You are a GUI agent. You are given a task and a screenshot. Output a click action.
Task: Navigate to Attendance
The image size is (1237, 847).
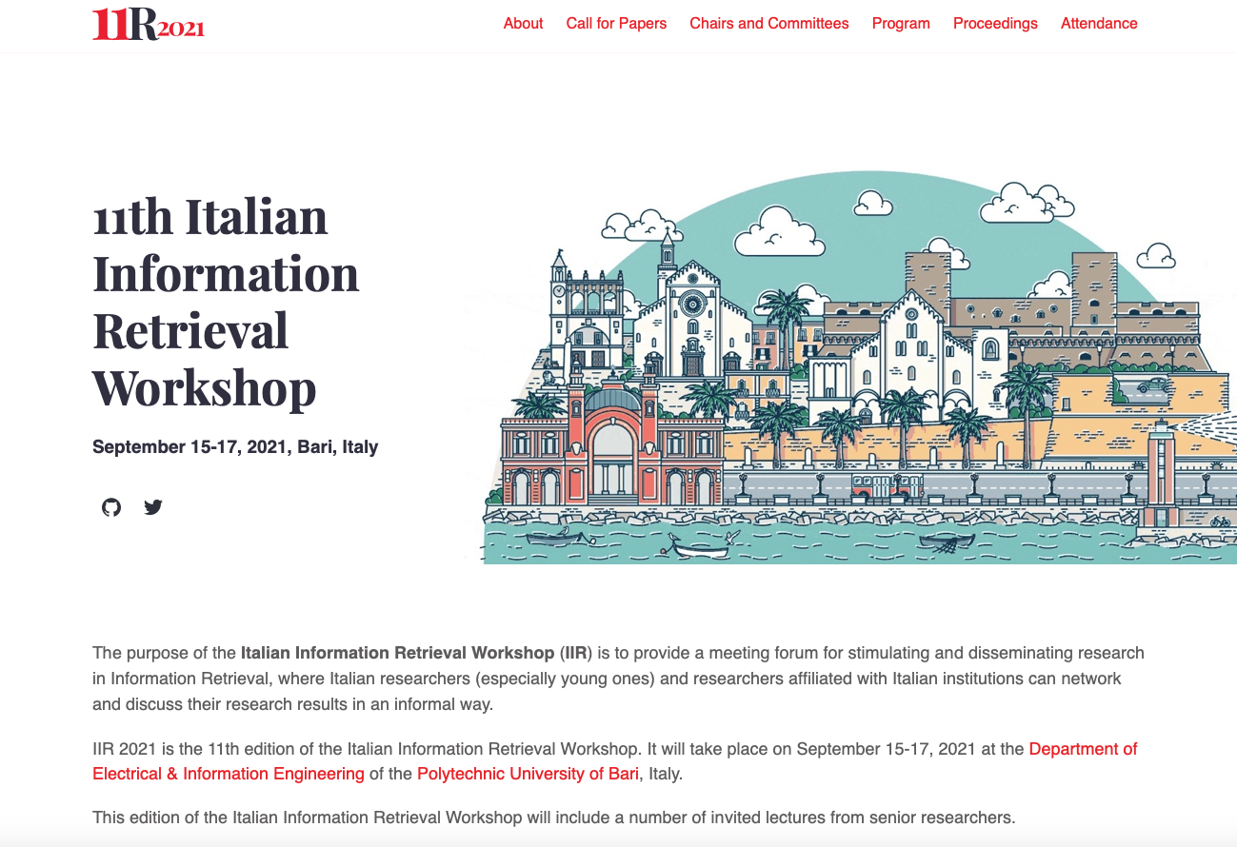click(1099, 24)
